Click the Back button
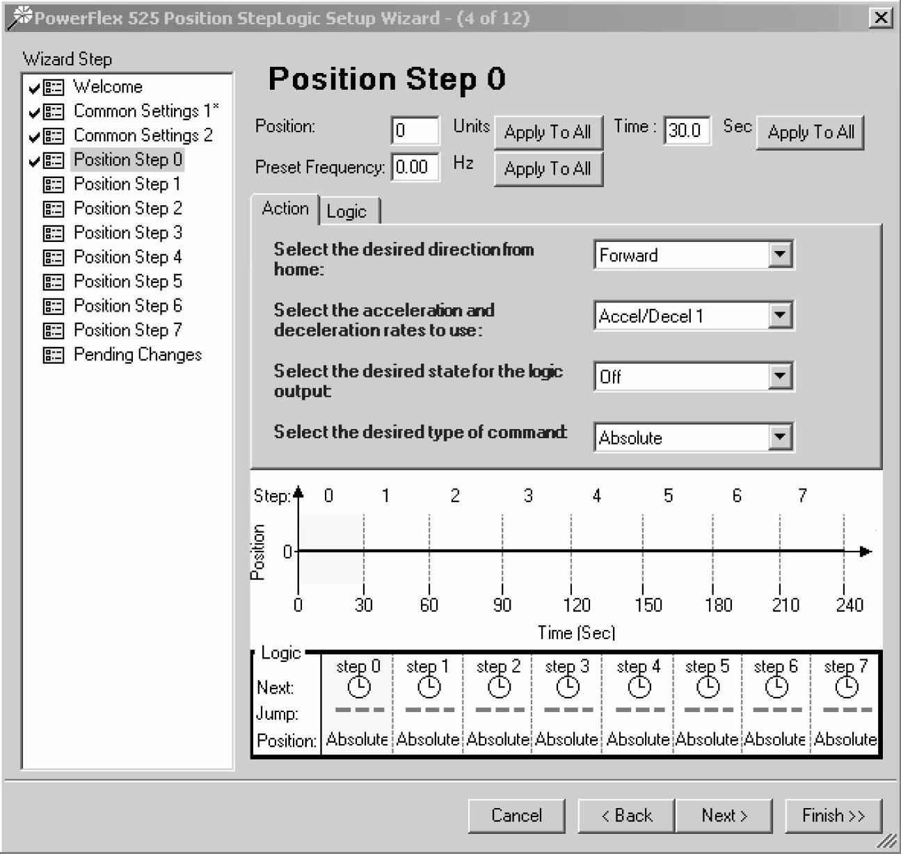Viewport: 901px width, 854px height. [627, 815]
